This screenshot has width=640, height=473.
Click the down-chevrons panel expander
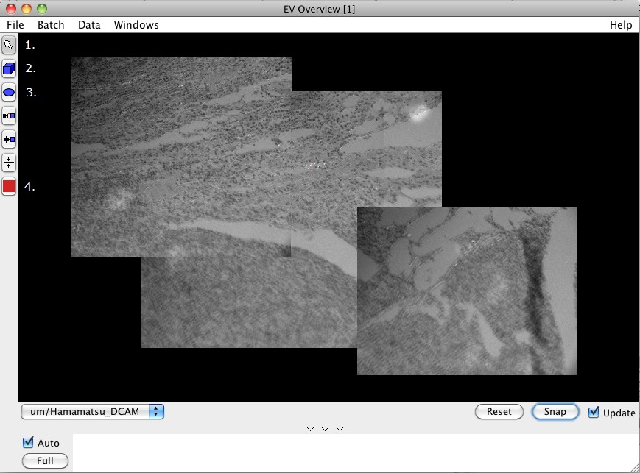pos(325,429)
